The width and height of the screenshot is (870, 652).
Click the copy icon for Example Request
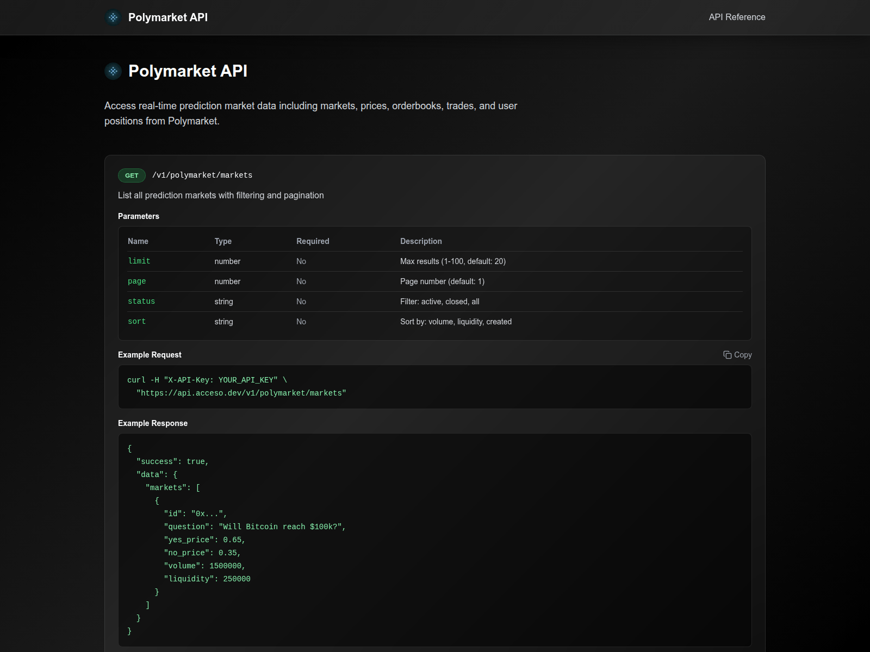pos(728,355)
